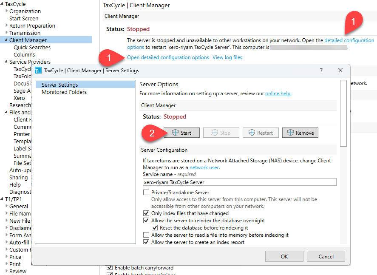This screenshot has width=377, height=275.
Task: Expand the Return Preparation tree node
Action: (x=6, y=26)
